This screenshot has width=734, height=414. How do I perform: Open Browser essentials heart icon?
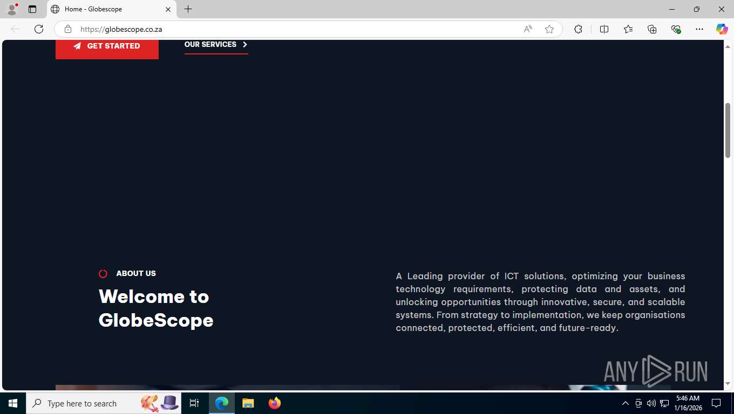[x=676, y=29]
